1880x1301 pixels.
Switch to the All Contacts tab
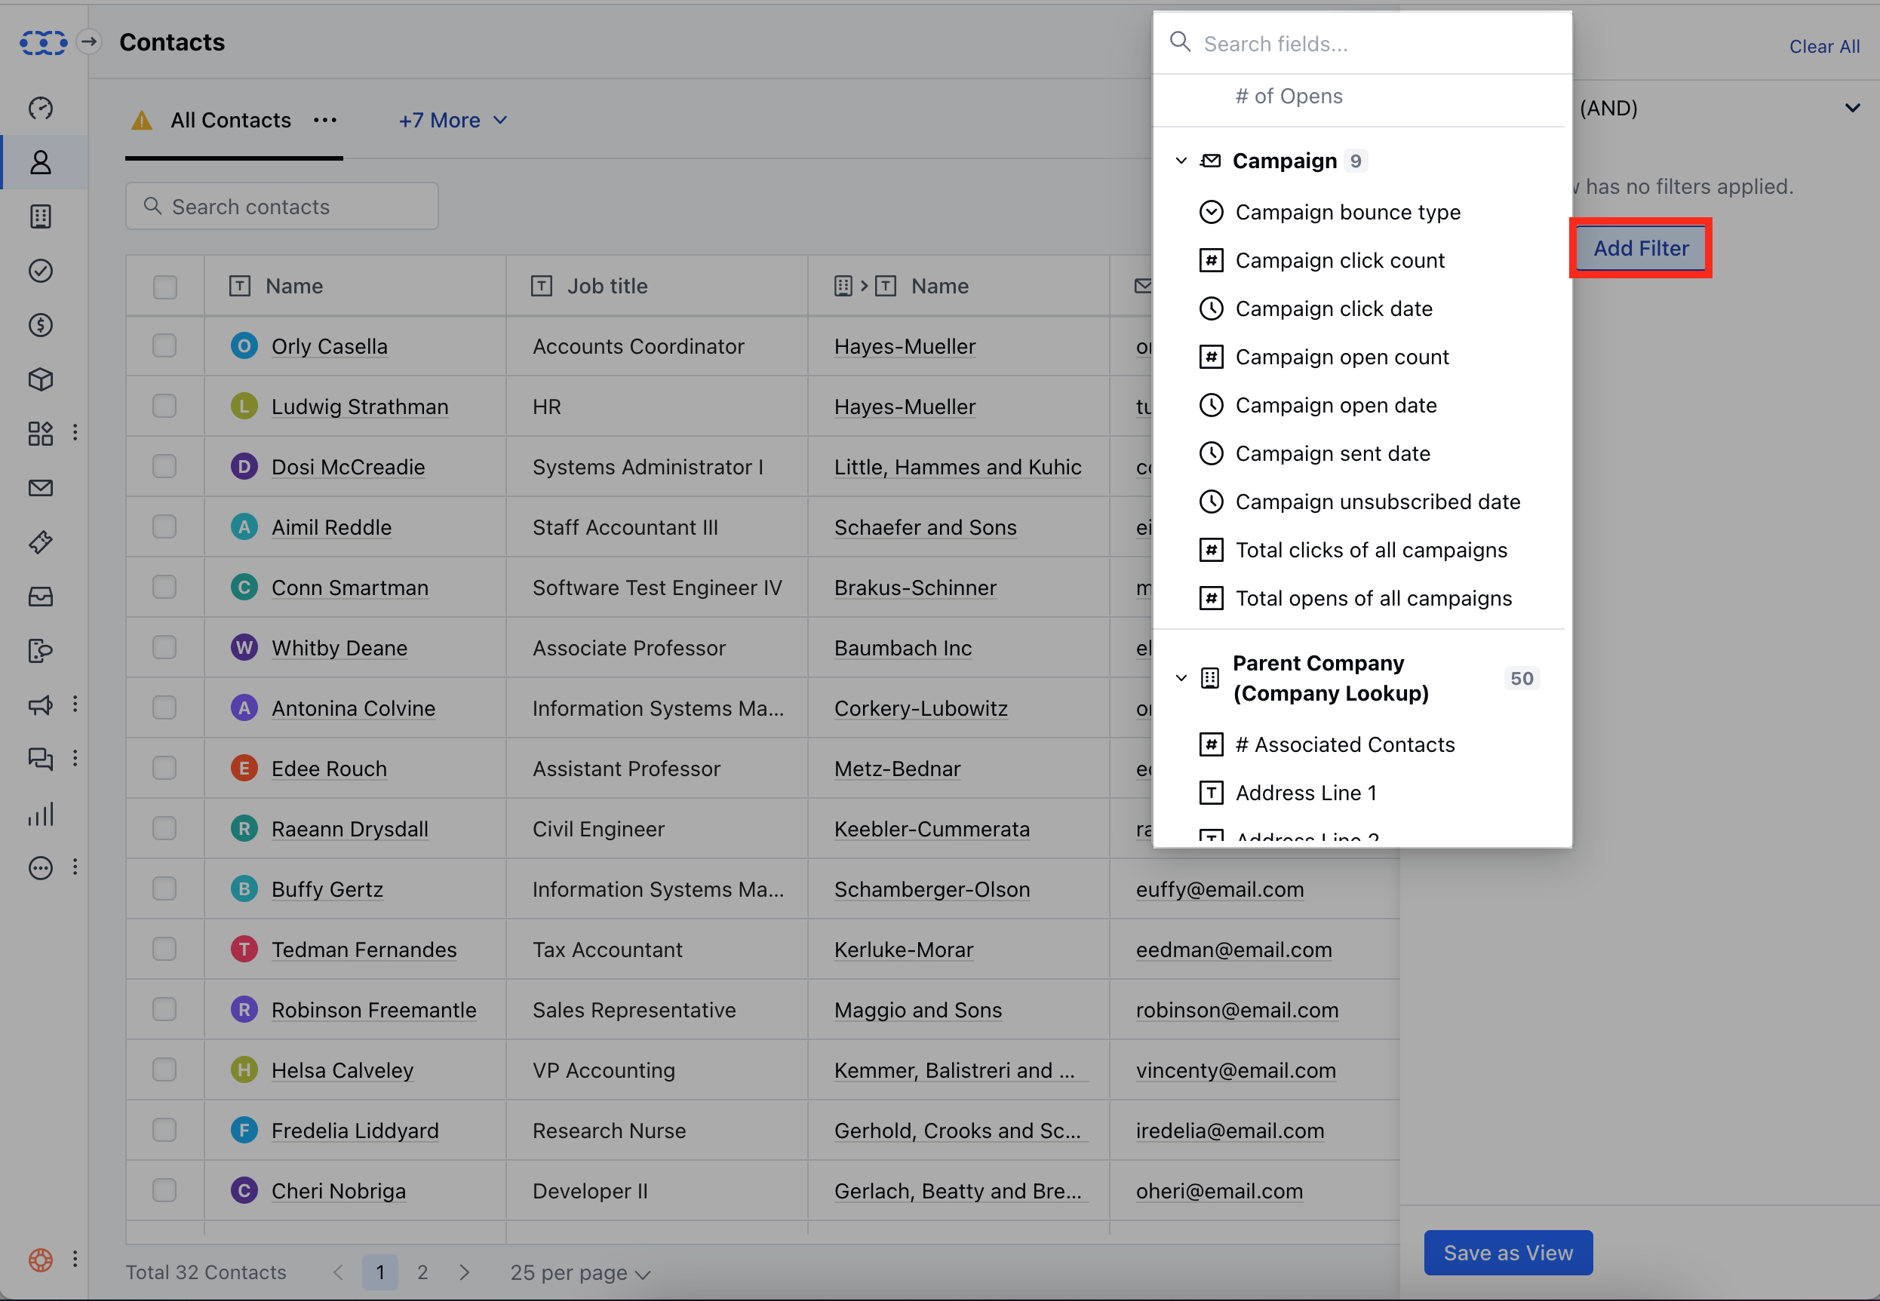tap(231, 120)
